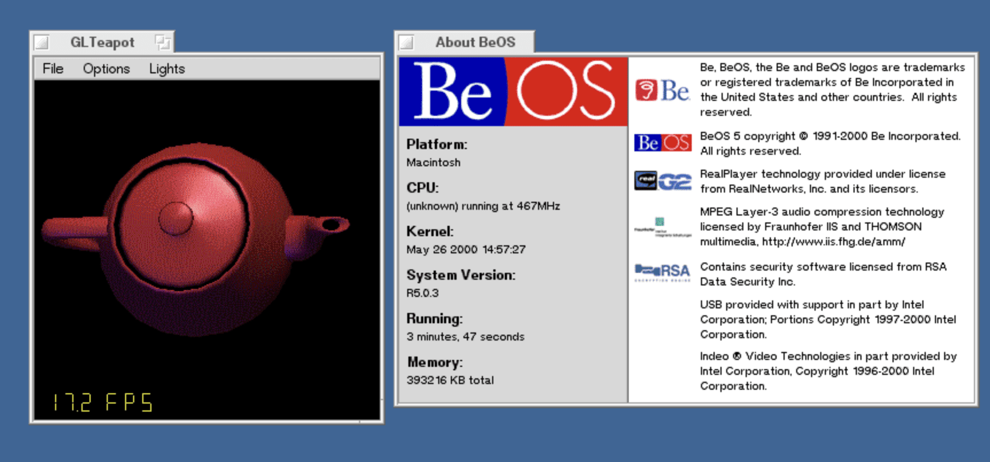Screen dimensions: 990x462
Task: Expand the Lights menu
Action: click(x=167, y=69)
